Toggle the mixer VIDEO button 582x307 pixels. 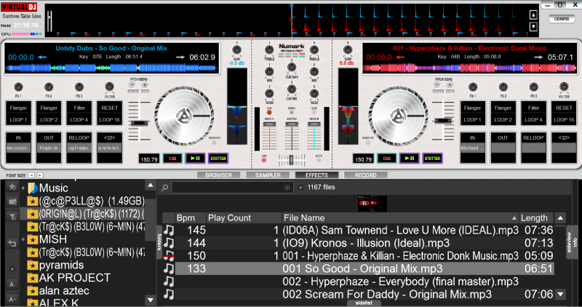point(292,112)
